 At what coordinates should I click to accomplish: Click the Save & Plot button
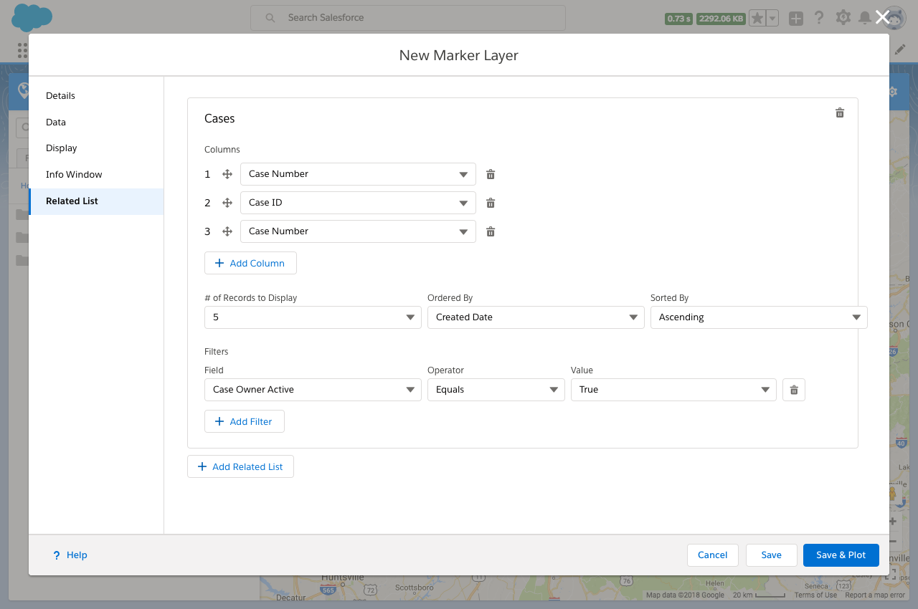[x=841, y=555]
